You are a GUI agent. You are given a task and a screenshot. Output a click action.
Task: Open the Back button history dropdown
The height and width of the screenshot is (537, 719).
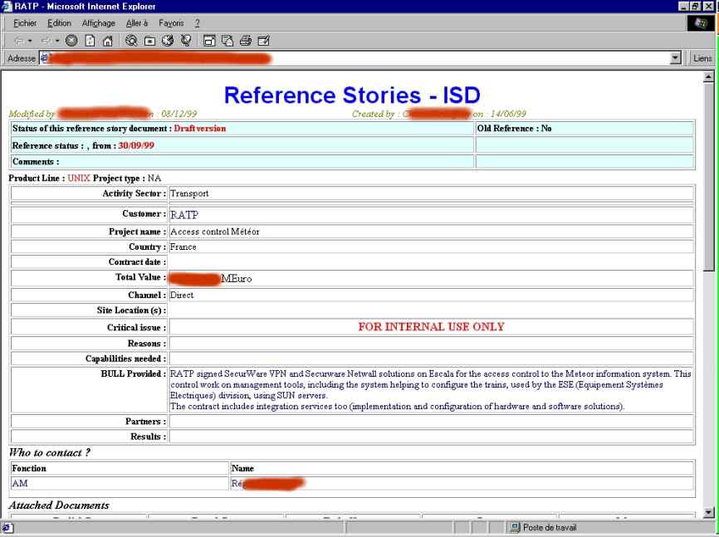click(x=30, y=41)
